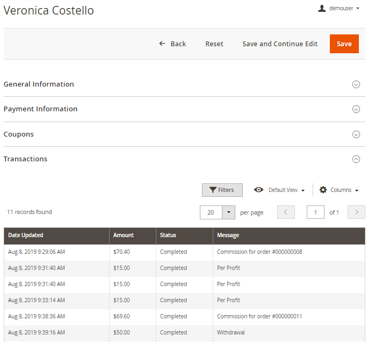Open the Columns dropdown arrow

[x=357, y=190]
